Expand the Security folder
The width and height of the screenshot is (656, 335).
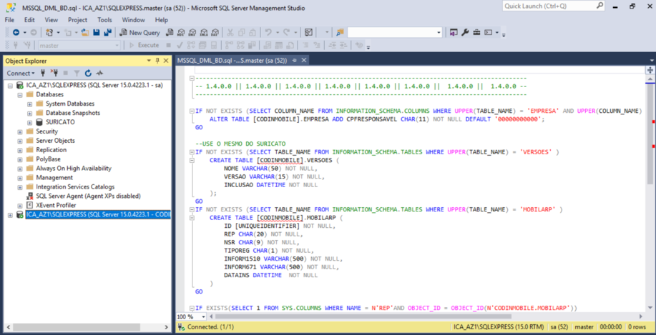(x=19, y=131)
